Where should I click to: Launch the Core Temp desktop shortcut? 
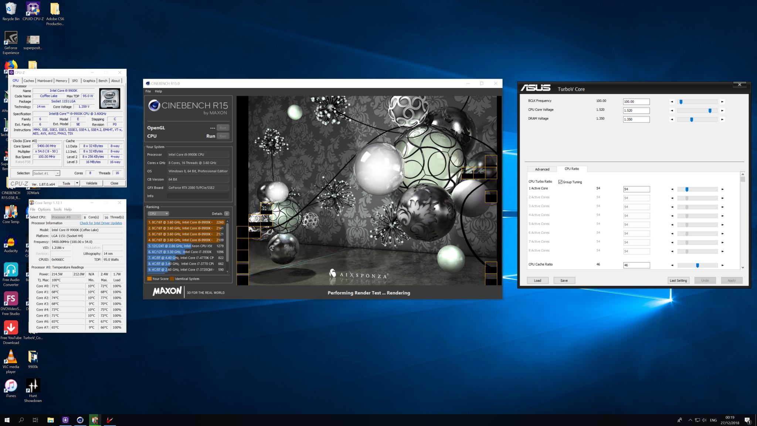click(x=11, y=215)
